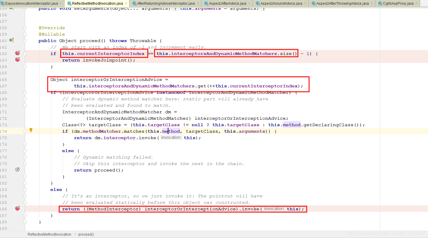Click line number 174 in the gutter
Image resolution: width=428 pixels, height=238 pixels.
click(4, 132)
